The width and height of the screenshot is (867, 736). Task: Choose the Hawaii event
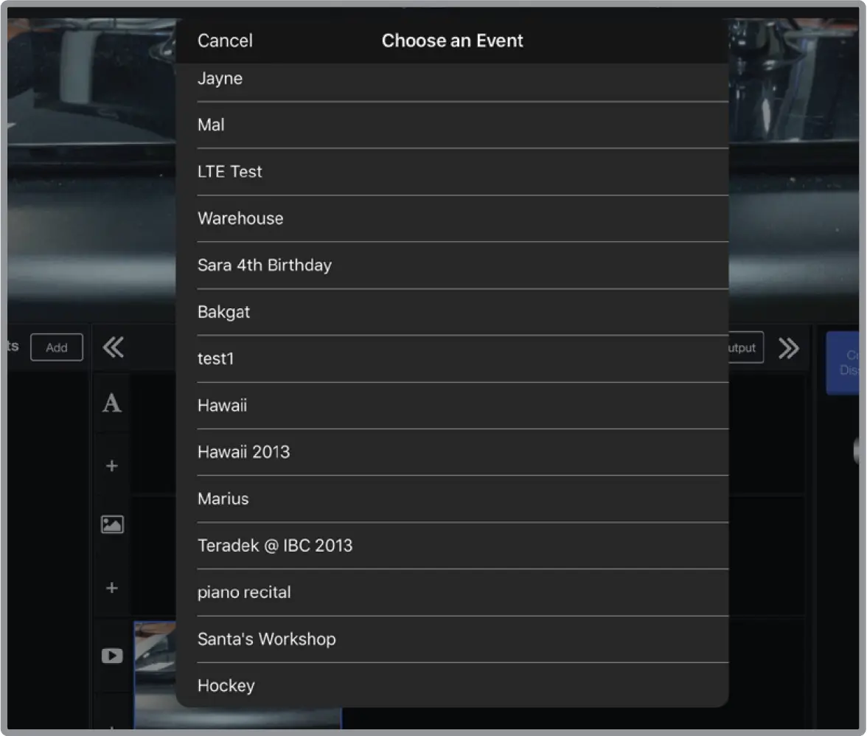(x=452, y=406)
